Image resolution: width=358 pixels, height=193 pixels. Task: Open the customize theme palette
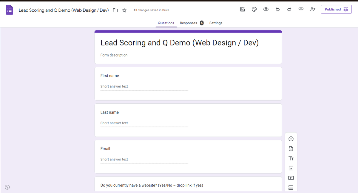[254, 9]
